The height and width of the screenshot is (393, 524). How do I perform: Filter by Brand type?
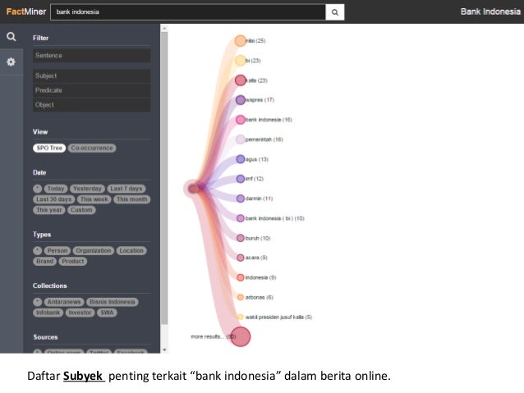45,262
